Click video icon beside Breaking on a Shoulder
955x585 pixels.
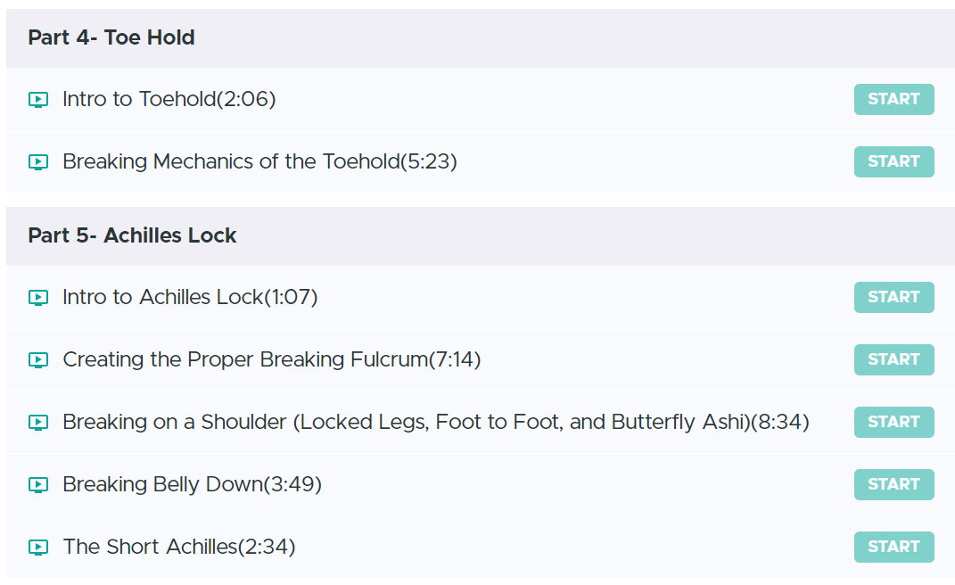coord(38,423)
